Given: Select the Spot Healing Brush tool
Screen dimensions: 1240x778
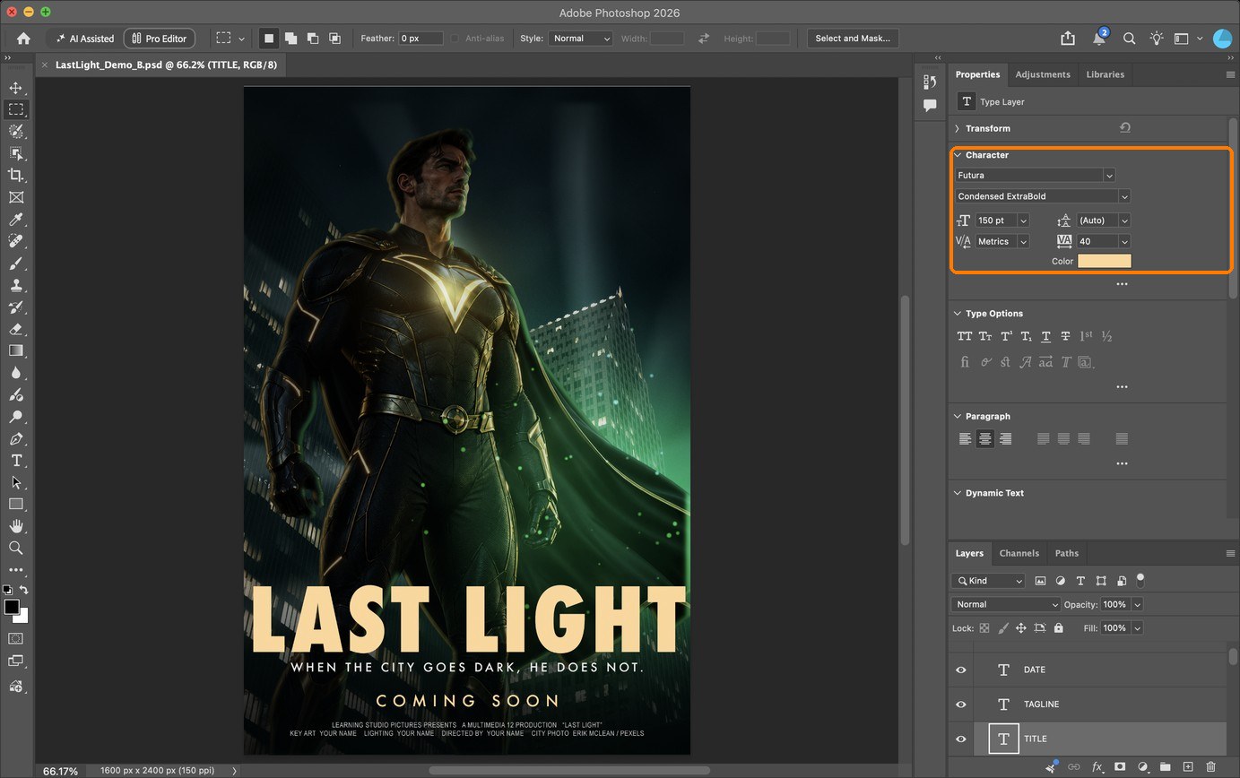Looking at the screenshot, I should (16, 241).
